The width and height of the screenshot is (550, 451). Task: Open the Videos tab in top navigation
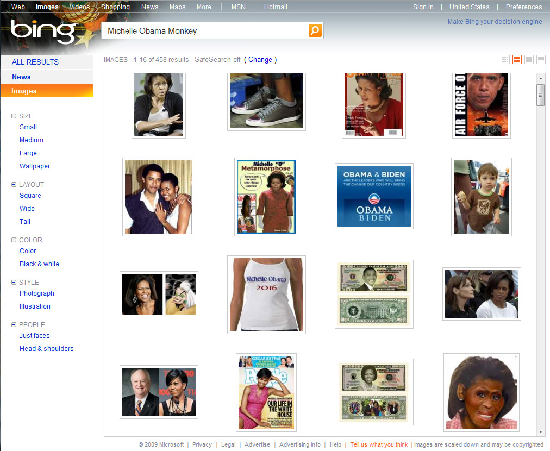[80, 7]
